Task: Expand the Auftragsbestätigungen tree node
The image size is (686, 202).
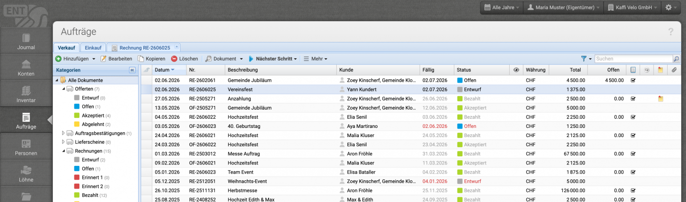Action: pyautogui.click(x=63, y=133)
